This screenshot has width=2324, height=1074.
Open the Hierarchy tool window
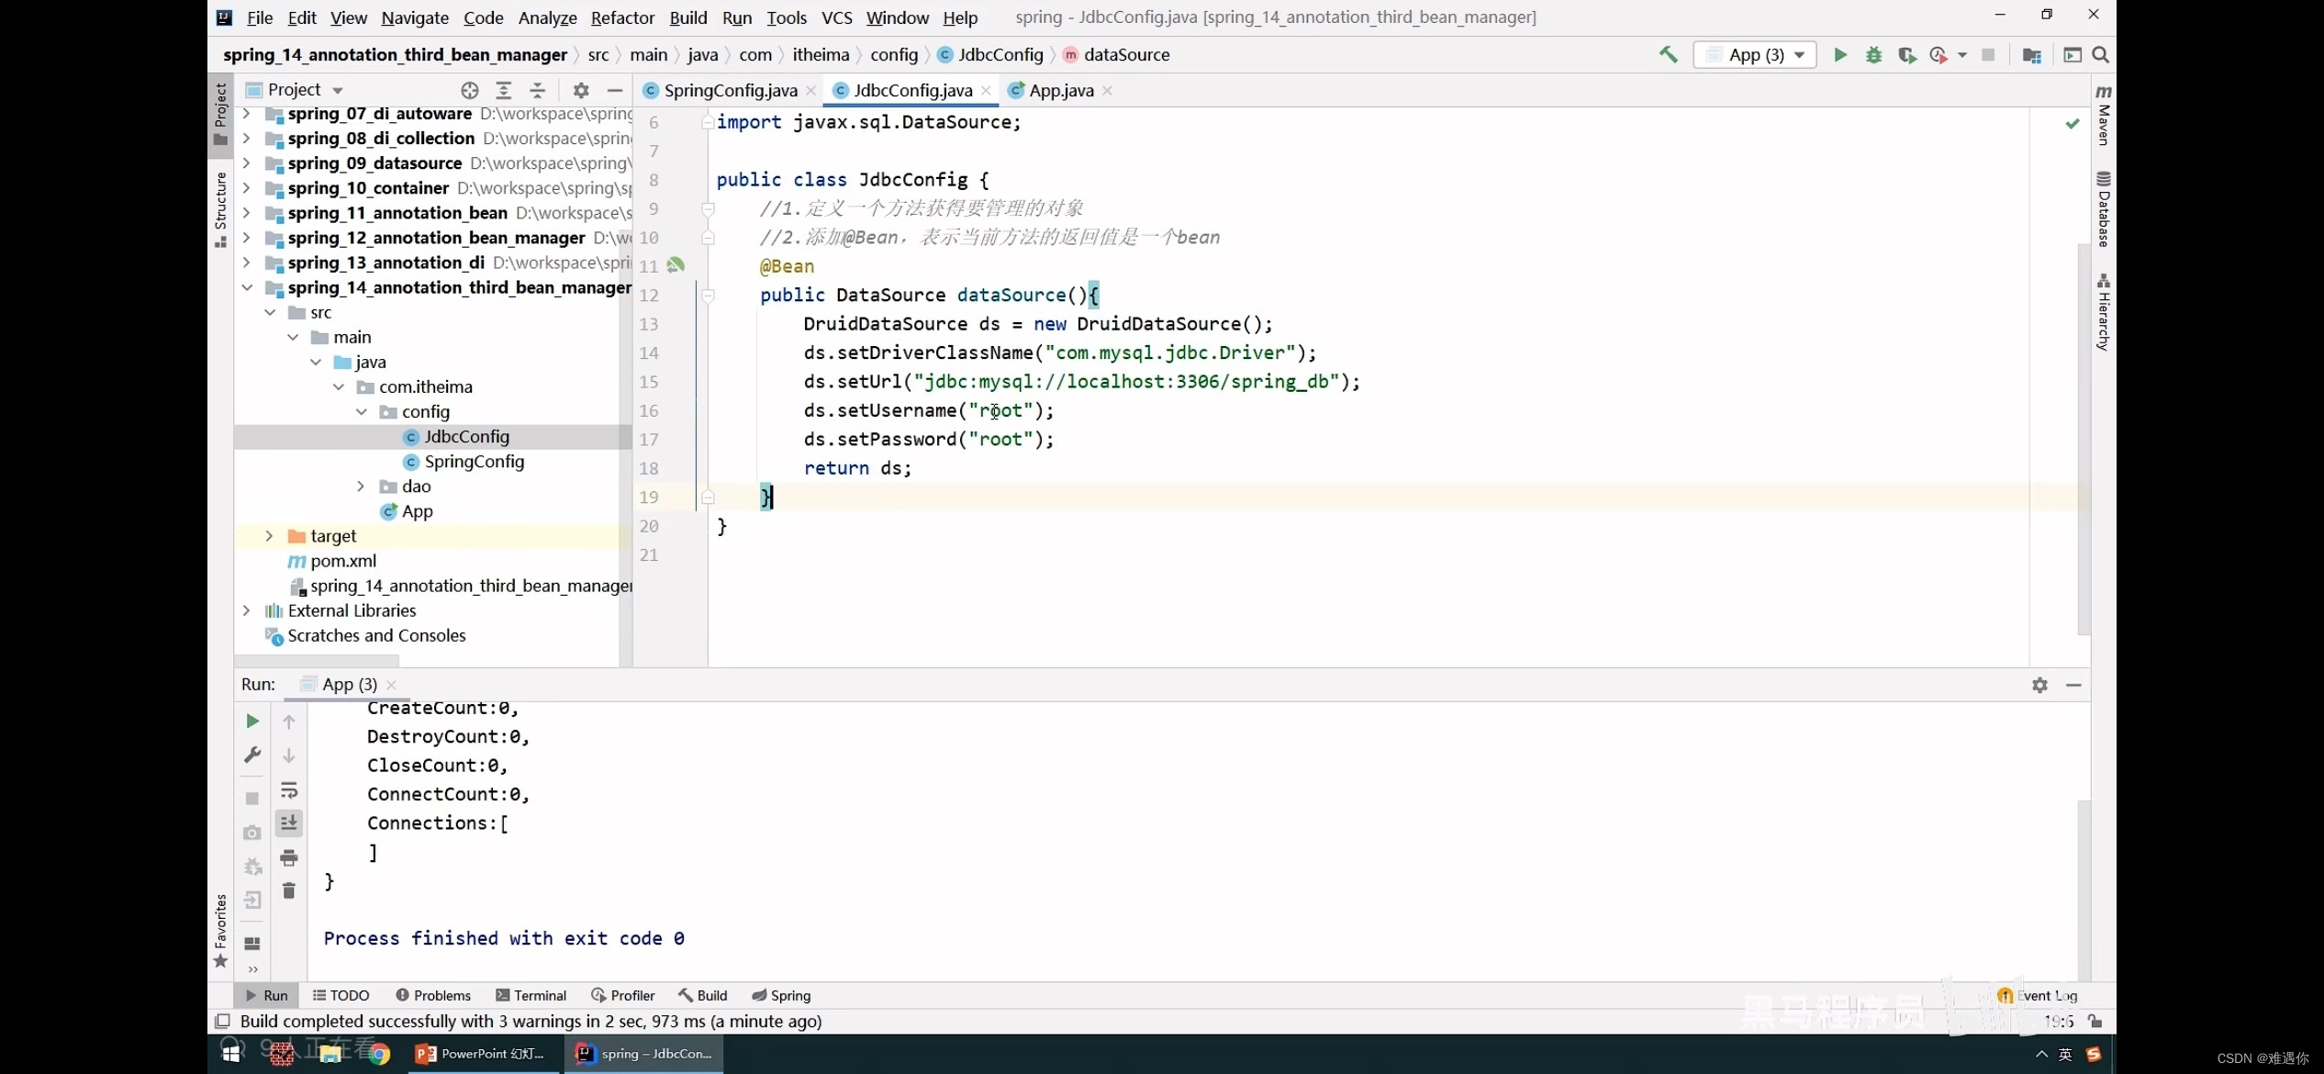(2104, 312)
